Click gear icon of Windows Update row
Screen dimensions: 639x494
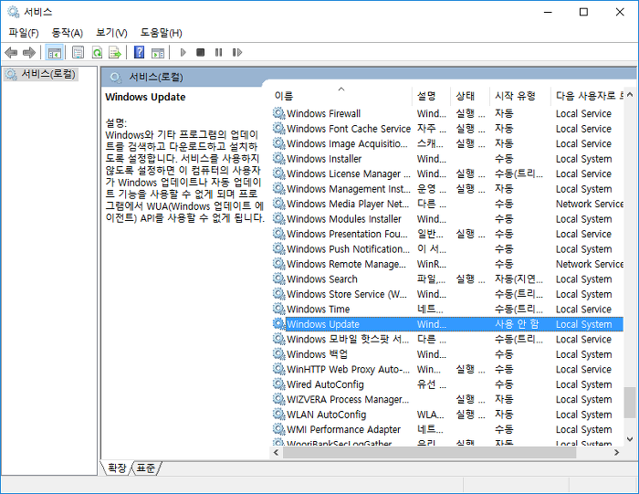[x=278, y=324]
